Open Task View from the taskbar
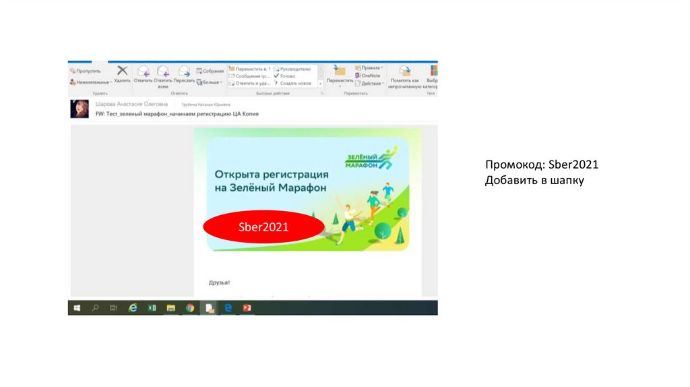The width and height of the screenshot is (690, 387). click(113, 307)
